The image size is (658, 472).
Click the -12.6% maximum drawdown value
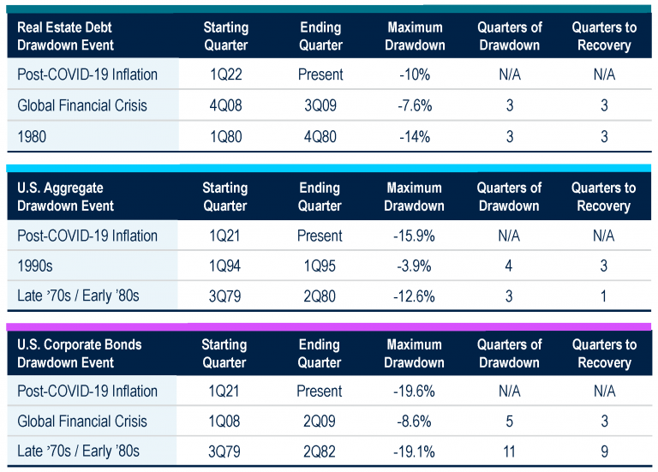click(x=415, y=296)
